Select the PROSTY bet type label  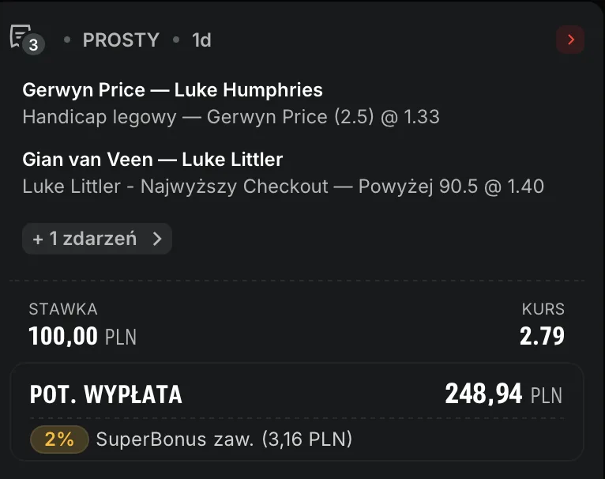coord(121,40)
